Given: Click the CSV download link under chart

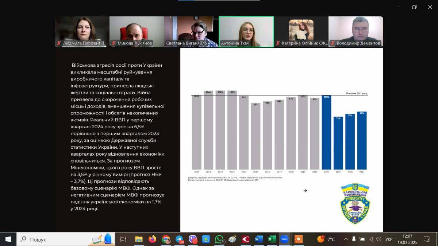Looking at the screenshot, I should click(242, 180).
